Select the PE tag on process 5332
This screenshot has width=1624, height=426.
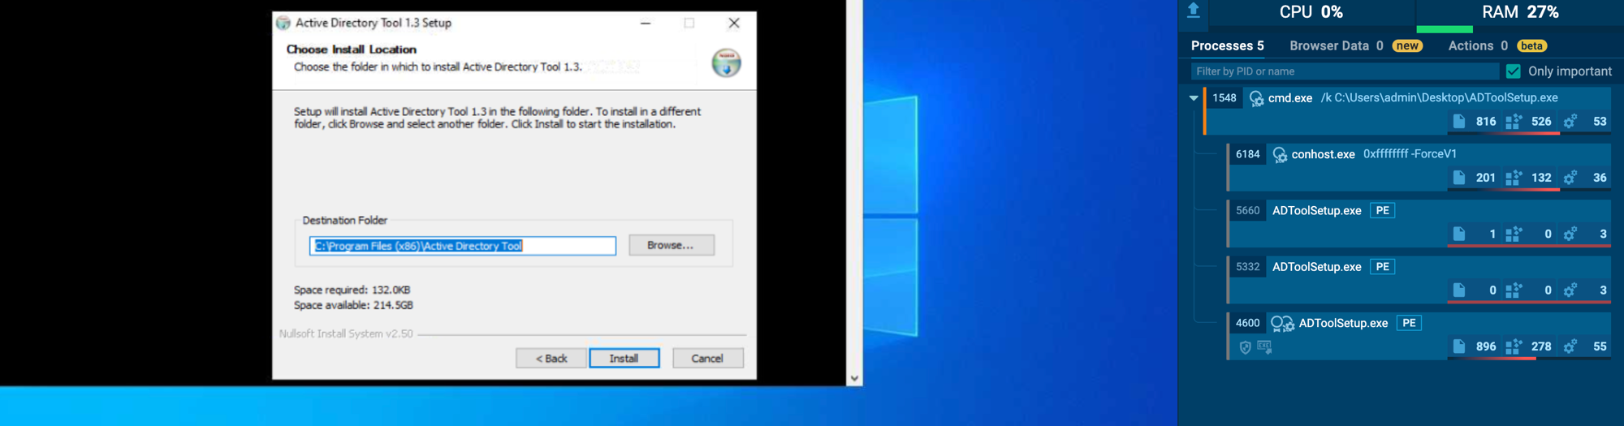tap(1382, 267)
